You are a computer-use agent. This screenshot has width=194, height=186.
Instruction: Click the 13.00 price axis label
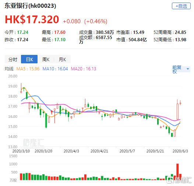(13, 147)
